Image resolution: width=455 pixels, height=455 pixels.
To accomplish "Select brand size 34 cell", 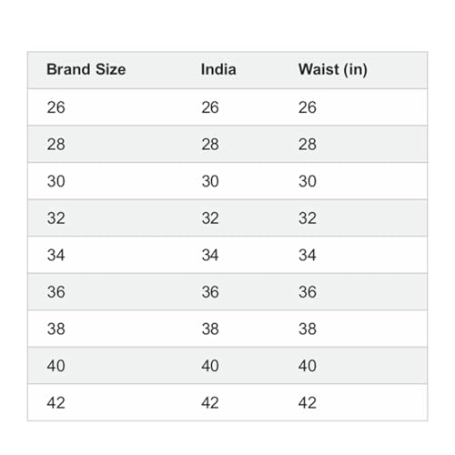I will coord(56,255).
